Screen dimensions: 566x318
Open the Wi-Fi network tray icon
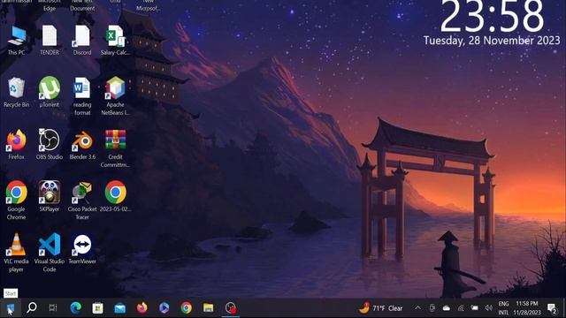coord(461,308)
